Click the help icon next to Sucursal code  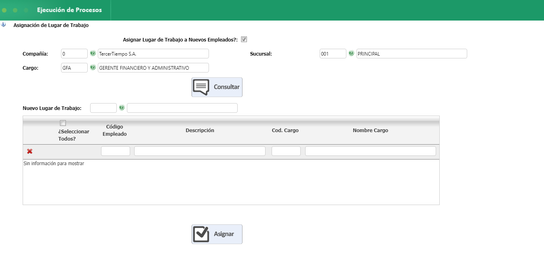pyautogui.click(x=351, y=53)
